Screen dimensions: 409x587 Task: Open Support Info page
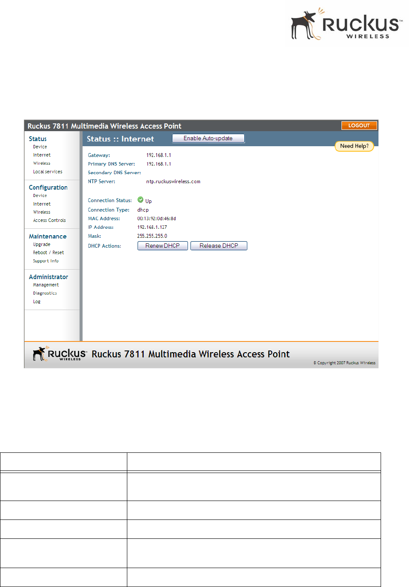(x=46, y=261)
